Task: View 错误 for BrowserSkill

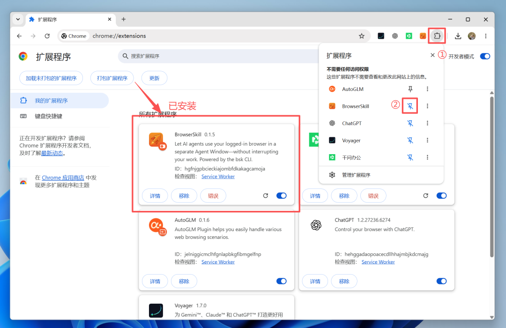Action: click(x=213, y=196)
